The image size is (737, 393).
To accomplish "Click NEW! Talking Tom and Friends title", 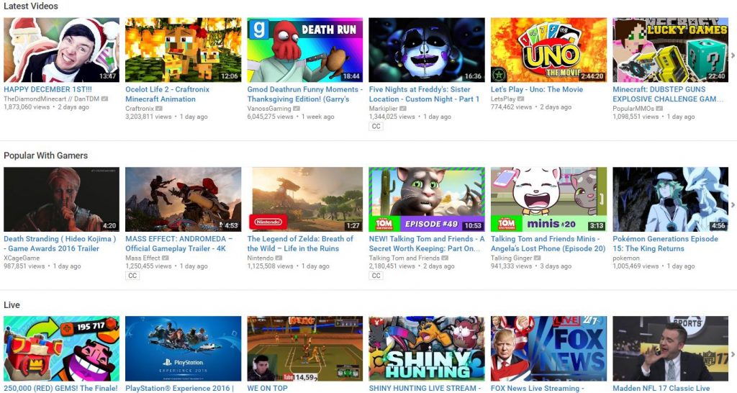I will pyautogui.click(x=427, y=243).
